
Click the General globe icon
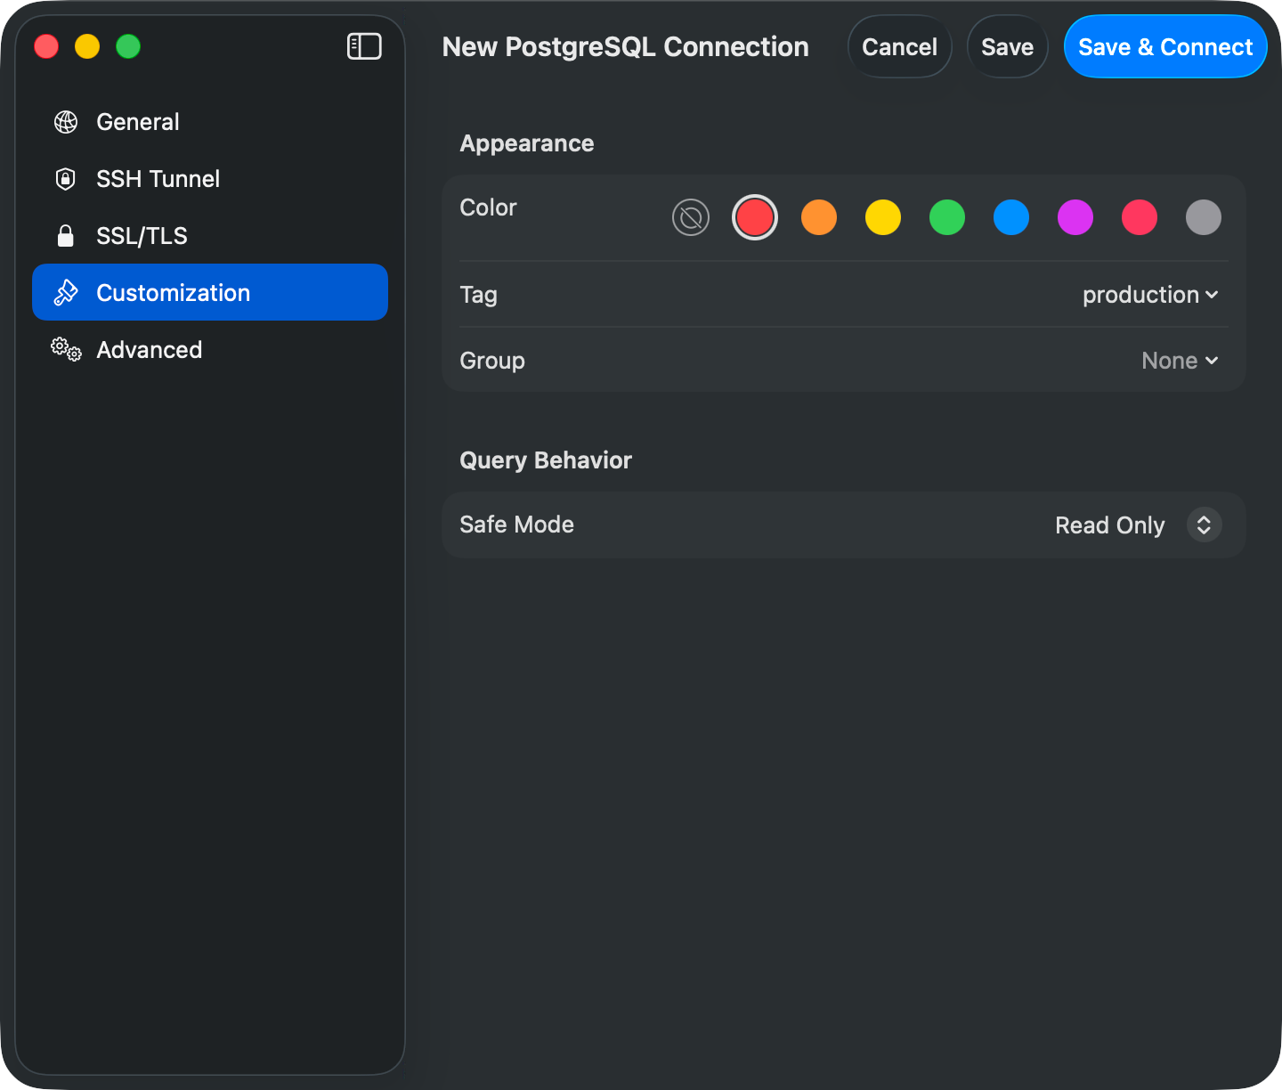tap(66, 122)
